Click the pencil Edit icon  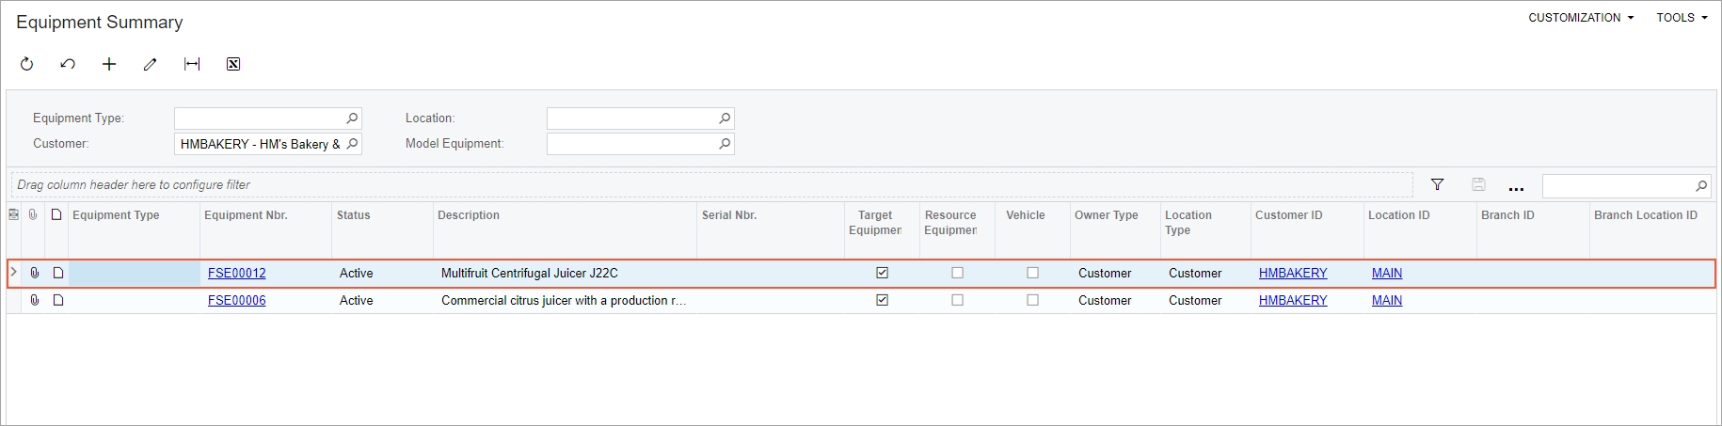pyautogui.click(x=150, y=64)
